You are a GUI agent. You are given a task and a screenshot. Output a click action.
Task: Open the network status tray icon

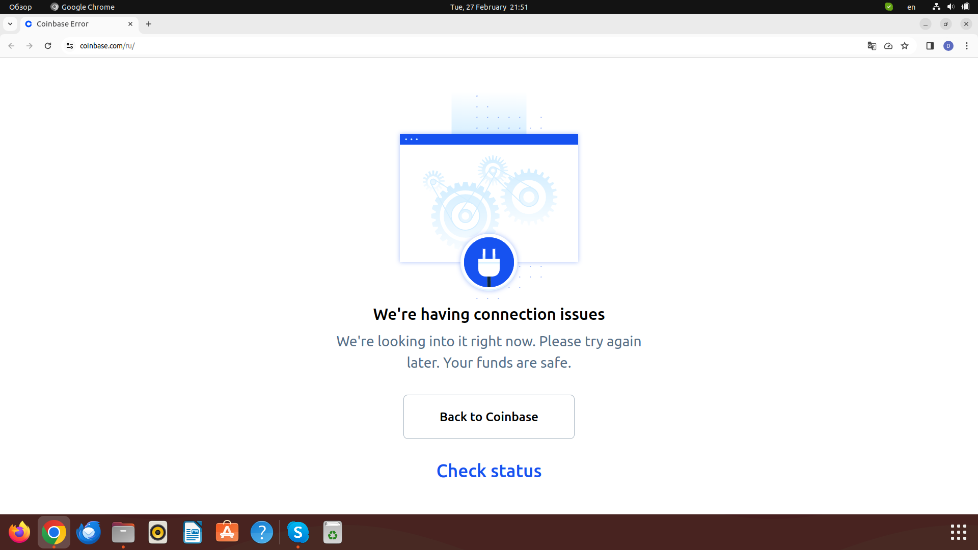(936, 7)
